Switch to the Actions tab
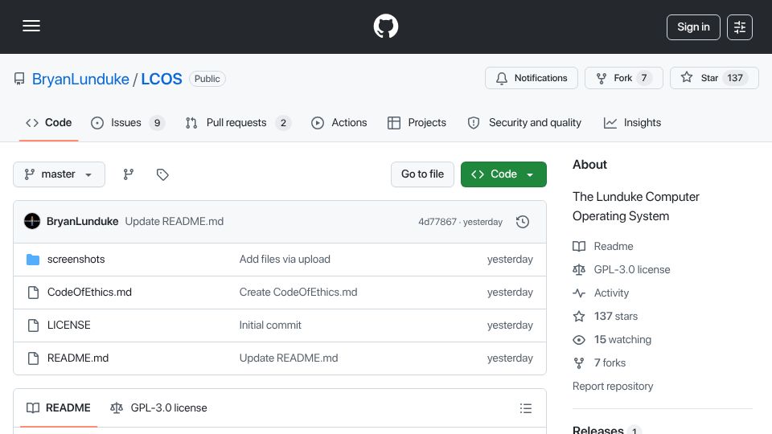Viewport: 772px width, 434px height. (339, 122)
